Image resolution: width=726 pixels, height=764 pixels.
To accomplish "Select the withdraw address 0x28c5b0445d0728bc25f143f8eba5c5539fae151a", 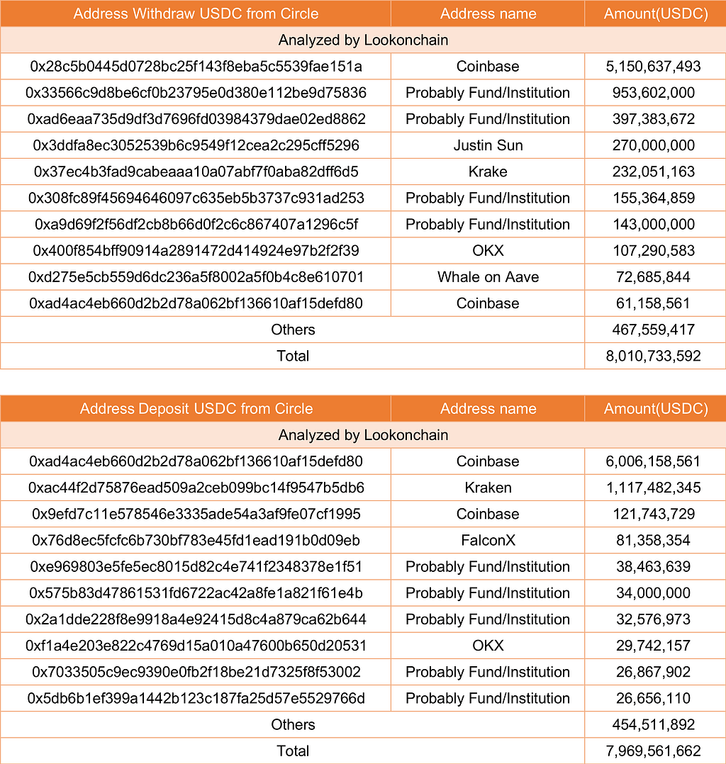I will coord(196,67).
